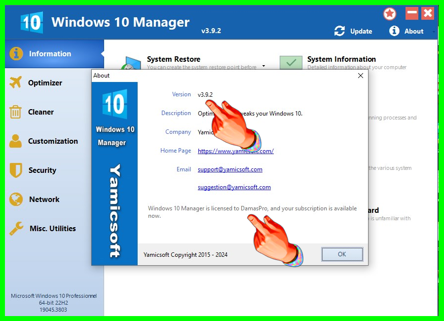The width and height of the screenshot is (444, 321).
Task: Click the Optimizer airplane icon
Action: (x=16, y=82)
